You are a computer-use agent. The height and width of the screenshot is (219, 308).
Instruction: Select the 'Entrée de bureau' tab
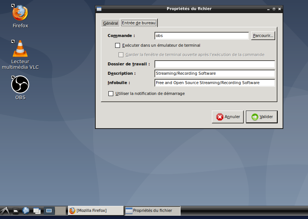coord(139,23)
